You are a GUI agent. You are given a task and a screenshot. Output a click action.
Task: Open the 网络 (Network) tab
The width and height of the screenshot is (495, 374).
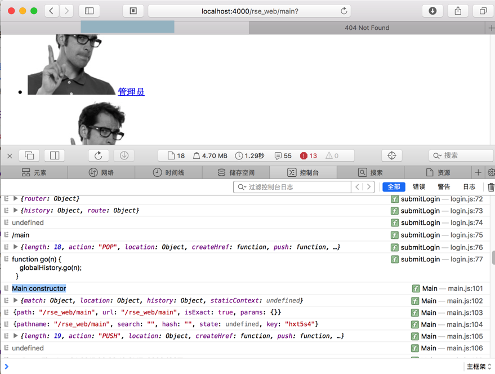point(101,172)
